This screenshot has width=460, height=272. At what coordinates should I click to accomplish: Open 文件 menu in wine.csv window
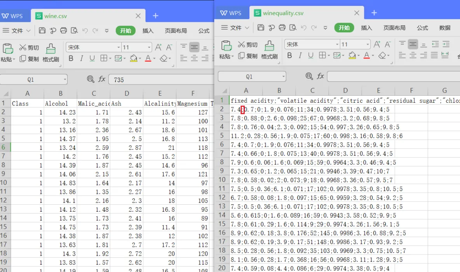click(x=16, y=31)
